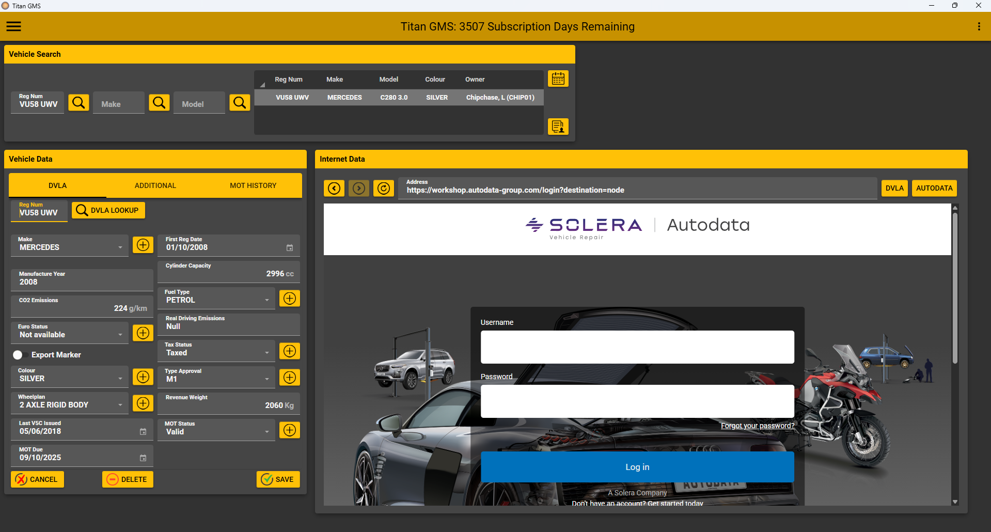Click the Autodata Password field
991x532 pixels.
(637, 401)
